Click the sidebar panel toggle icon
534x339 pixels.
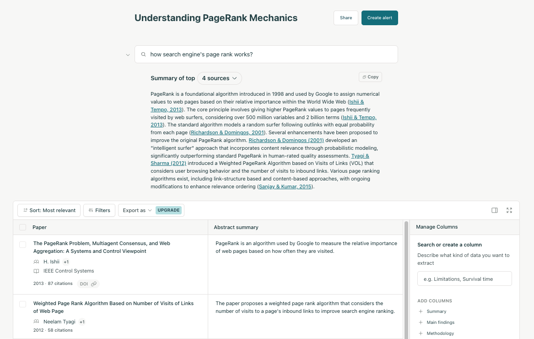pos(495,210)
